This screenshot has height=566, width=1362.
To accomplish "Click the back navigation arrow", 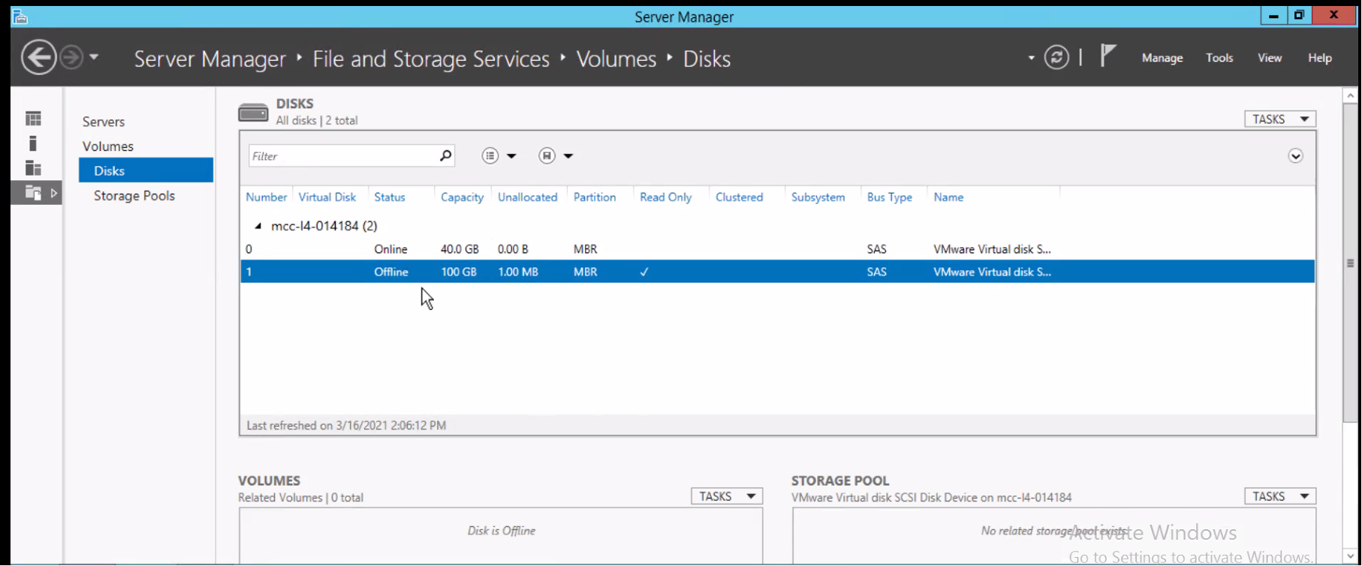I will (38, 58).
